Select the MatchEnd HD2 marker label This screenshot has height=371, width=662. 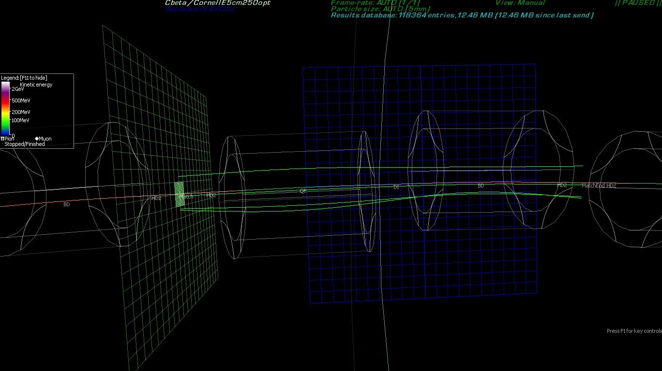point(599,185)
